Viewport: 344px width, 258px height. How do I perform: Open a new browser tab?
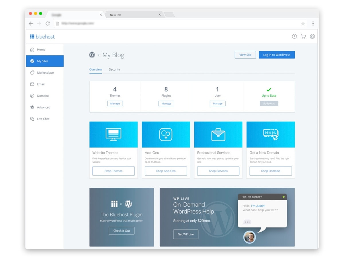[169, 15]
